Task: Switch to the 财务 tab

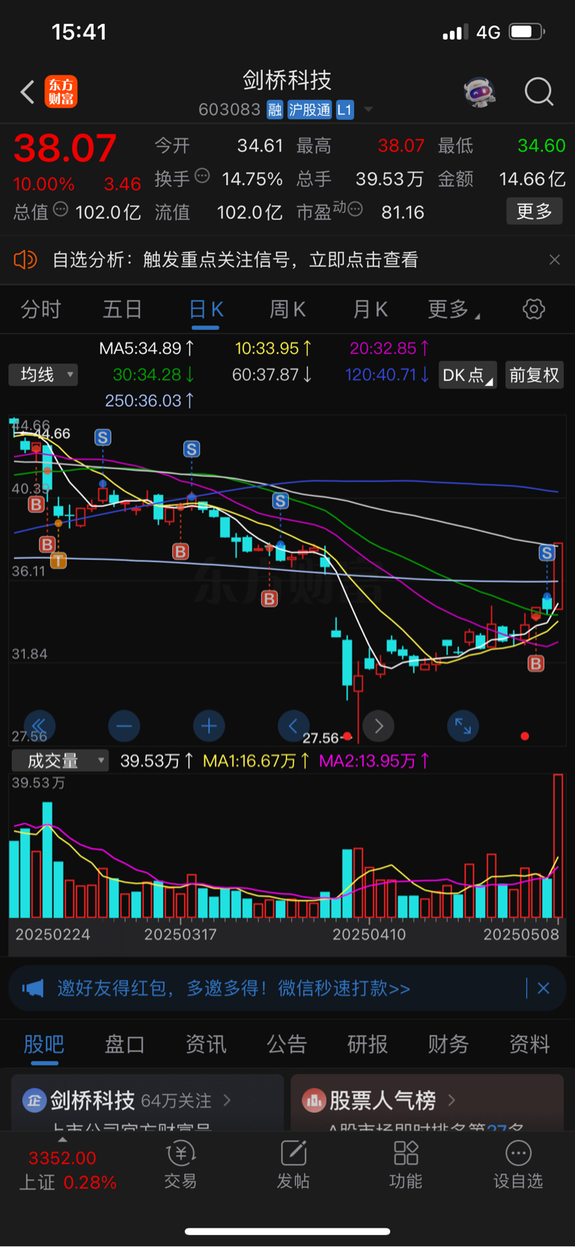Action: (448, 1044)
